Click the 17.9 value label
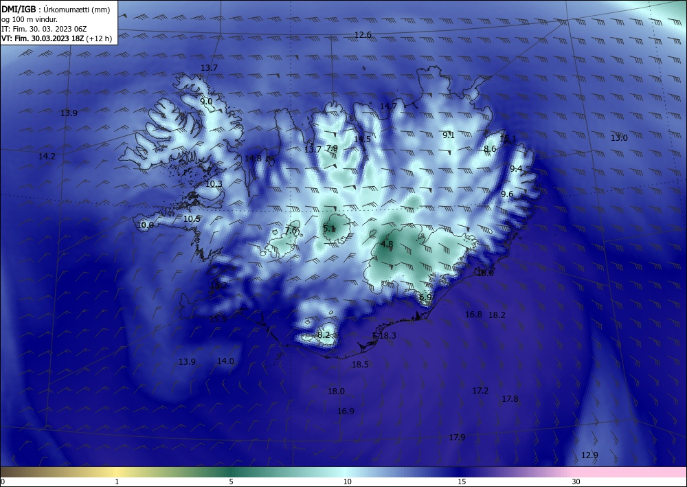 pos(457,438)
